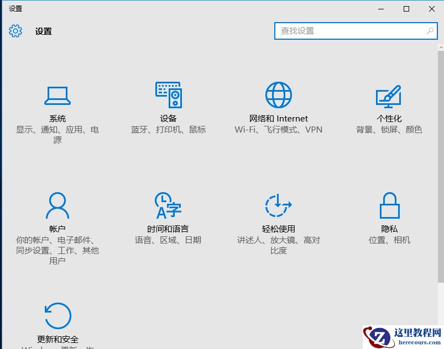The image size is (444, 349).
Task: Click the magnifier icon in the search box
Action: coord(430,31)
